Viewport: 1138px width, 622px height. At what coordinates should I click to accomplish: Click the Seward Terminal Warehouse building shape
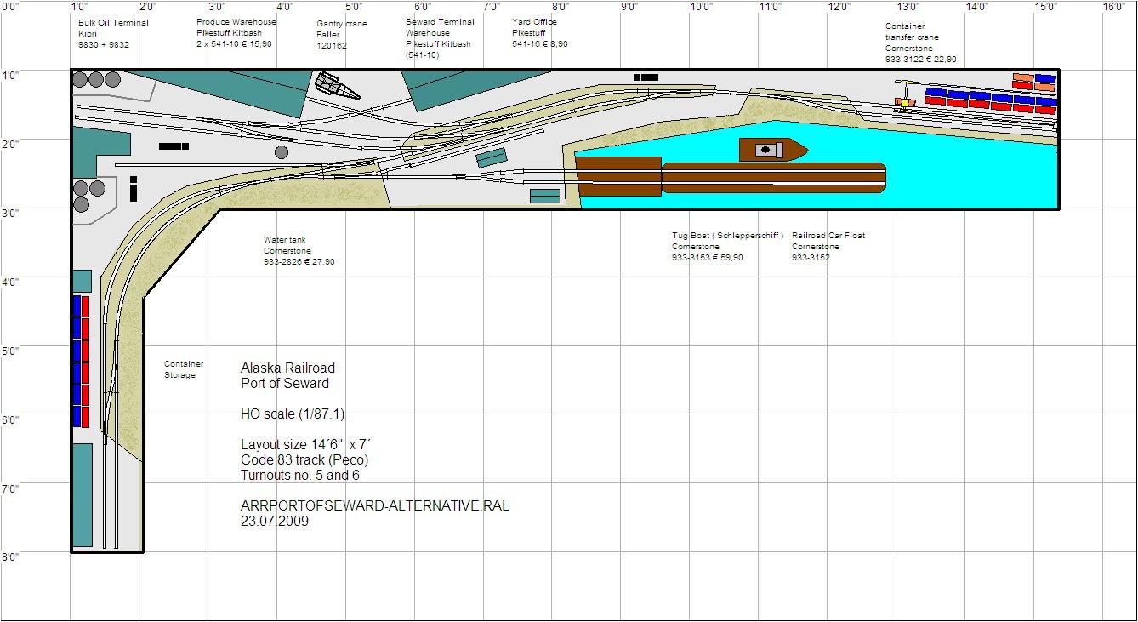coord(442,88)
